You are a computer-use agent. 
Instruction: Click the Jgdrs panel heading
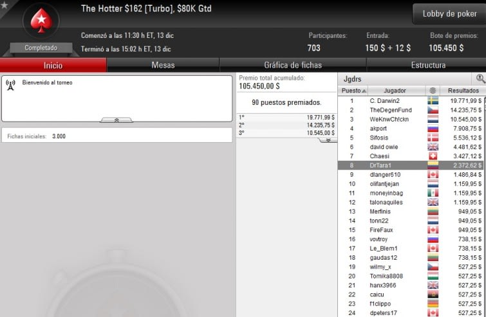tap(352, 79)
